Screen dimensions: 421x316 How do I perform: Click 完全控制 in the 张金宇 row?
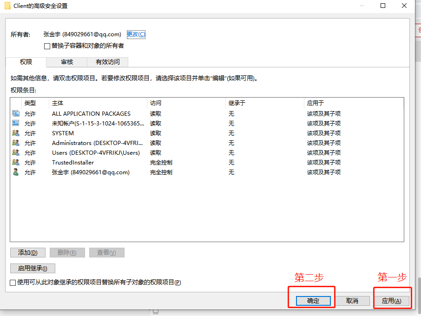point(161,172)
